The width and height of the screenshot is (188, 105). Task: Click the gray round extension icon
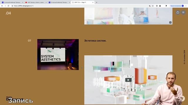click(157, 6)
